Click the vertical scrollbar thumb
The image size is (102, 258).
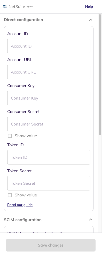coord(100,75)
